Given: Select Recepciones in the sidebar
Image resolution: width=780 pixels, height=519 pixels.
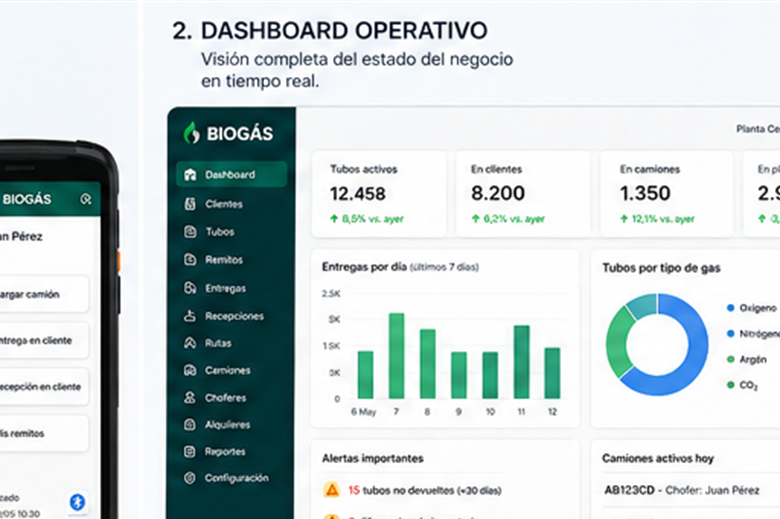Looking at the screenshot, I should 232,316.
